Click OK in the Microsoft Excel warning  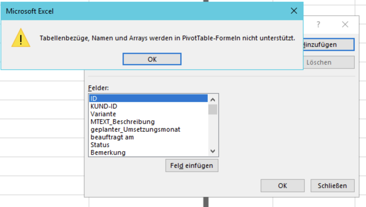pyautogui.click(x=152, y=59)
